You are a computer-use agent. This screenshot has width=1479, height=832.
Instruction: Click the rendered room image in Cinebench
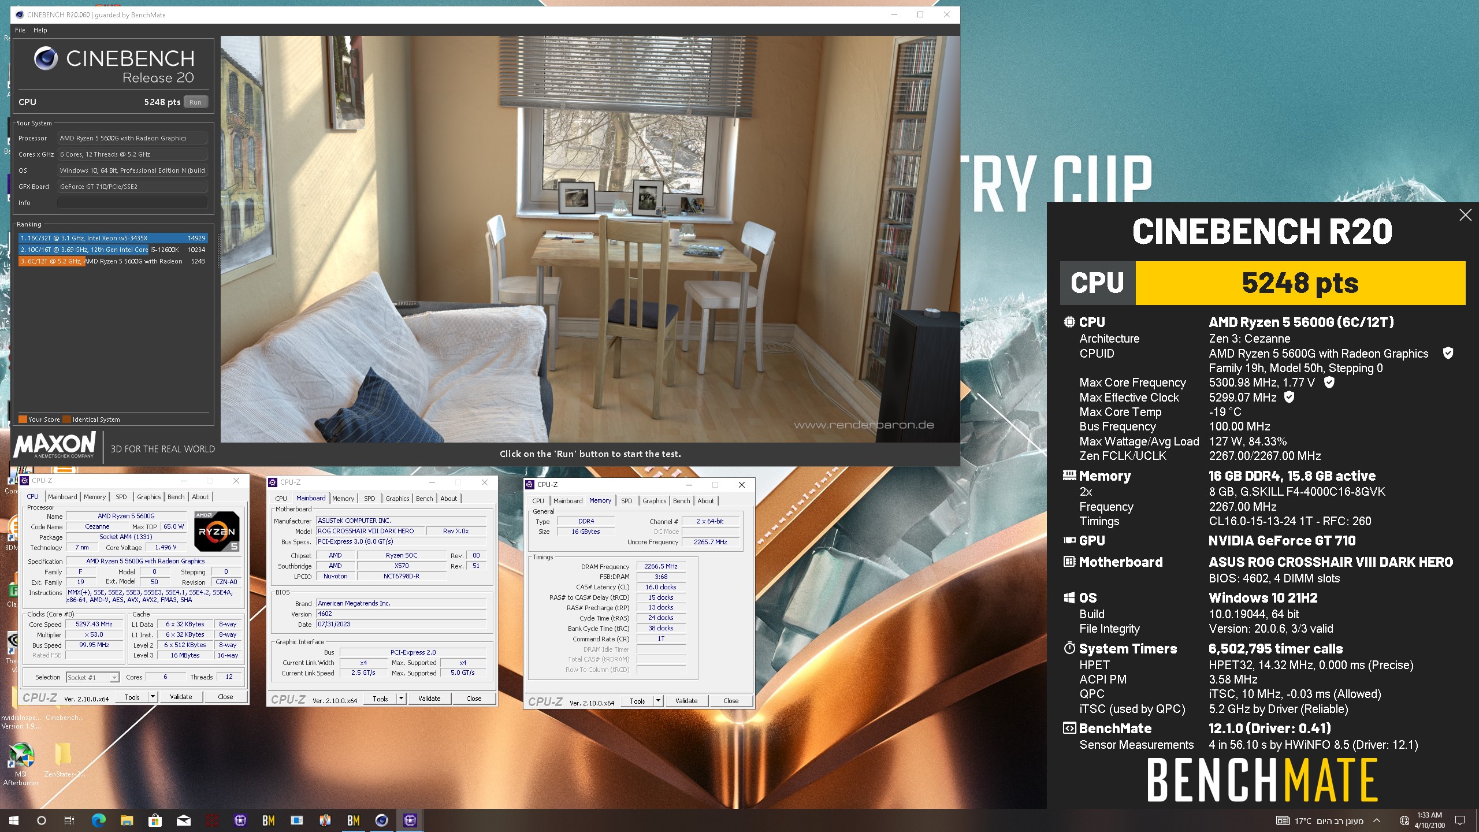(590, 239)
